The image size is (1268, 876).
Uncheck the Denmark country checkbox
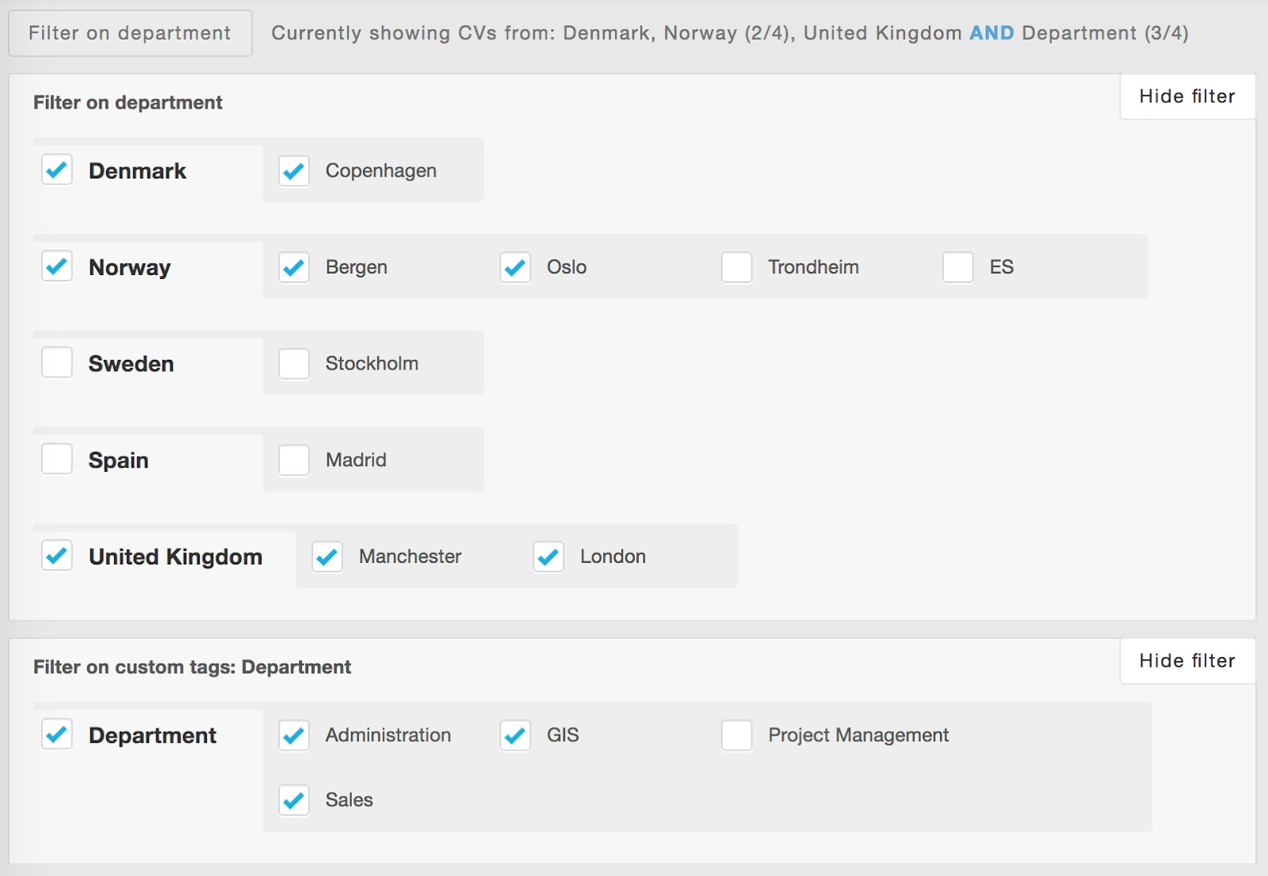57,170
